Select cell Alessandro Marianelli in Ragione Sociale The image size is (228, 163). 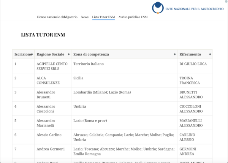pyautogui.click(x=53, y=123)
